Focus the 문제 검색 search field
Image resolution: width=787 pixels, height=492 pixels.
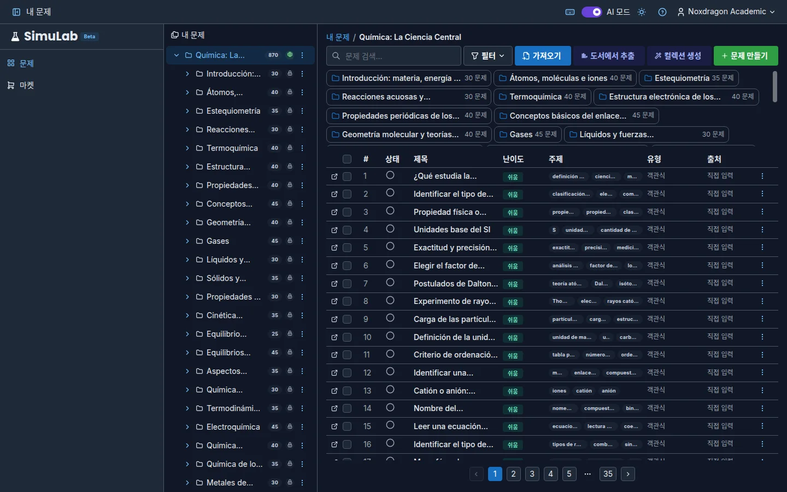coord(393,56)
